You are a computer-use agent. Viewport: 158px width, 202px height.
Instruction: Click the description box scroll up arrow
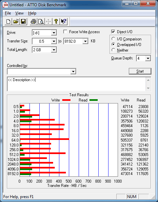point(148,80)
